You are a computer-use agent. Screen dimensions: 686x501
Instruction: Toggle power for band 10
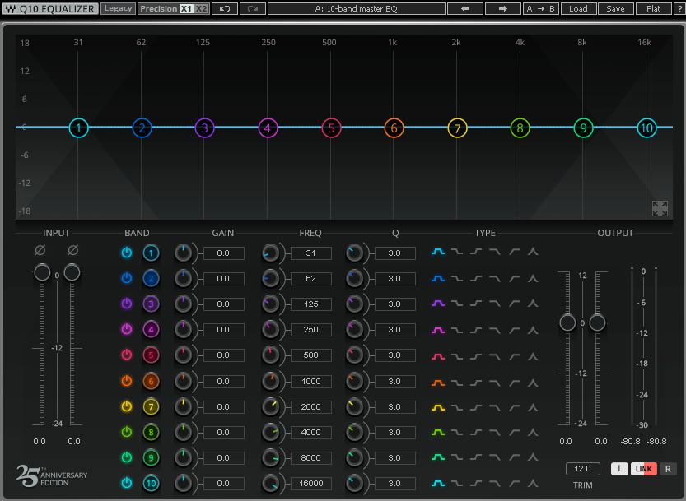tap(127, 483)
